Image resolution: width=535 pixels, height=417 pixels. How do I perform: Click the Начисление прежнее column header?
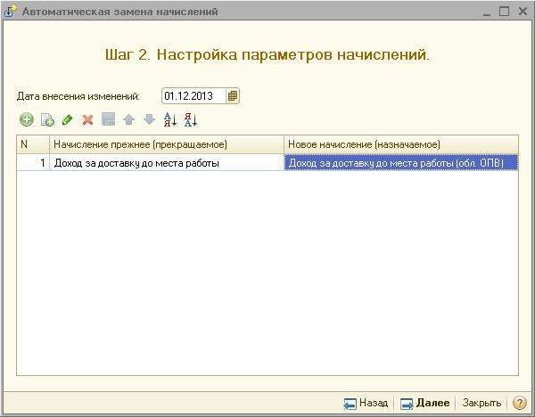point(166,144)
